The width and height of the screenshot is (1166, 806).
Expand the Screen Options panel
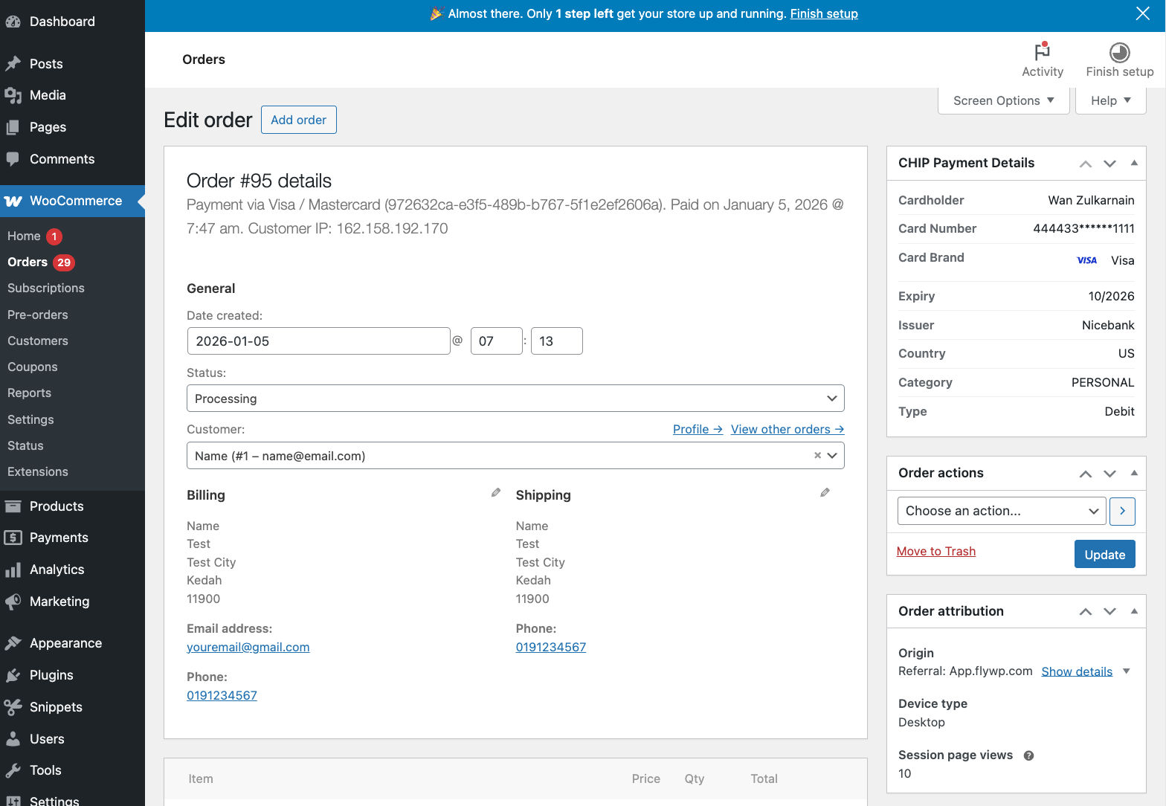click(x=1003, y=101)
